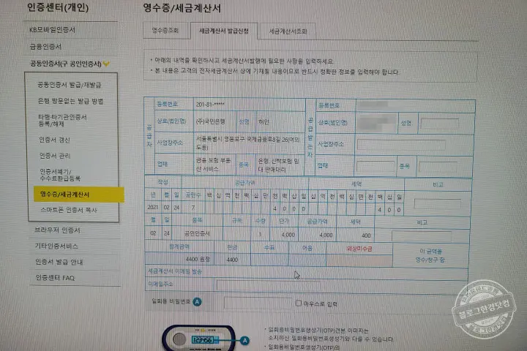Viewport: 527px width, 351px height.
Task: Click the 세금계산서 이메일 발송 label
Action: (x=175, y=271)
